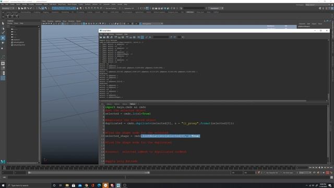Viewport: 334px width, 188px height.
Task: Click Undo icon in status line
Action: point(28,8)
